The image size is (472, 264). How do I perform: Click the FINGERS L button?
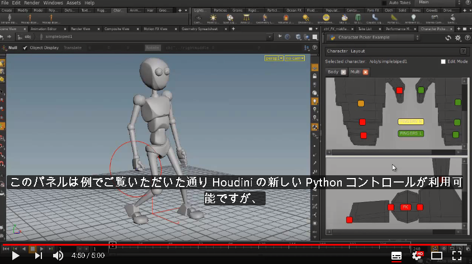tap(411, 133)
